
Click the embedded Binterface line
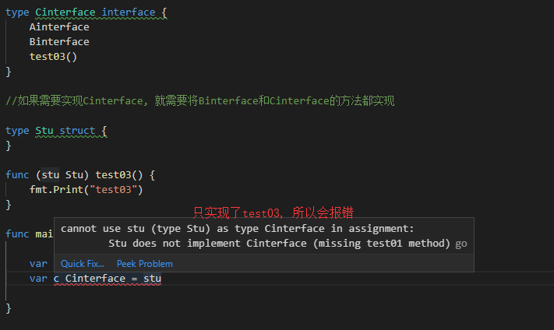coord(59,42)
